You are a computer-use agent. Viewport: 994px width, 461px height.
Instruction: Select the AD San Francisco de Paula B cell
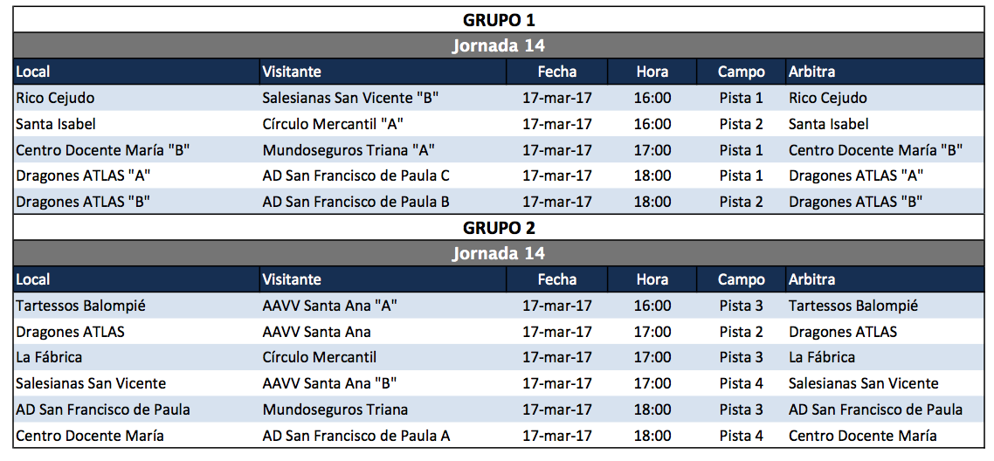[356, 202]
